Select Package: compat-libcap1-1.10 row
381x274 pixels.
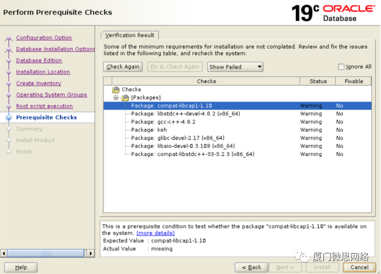click(238, 106)
